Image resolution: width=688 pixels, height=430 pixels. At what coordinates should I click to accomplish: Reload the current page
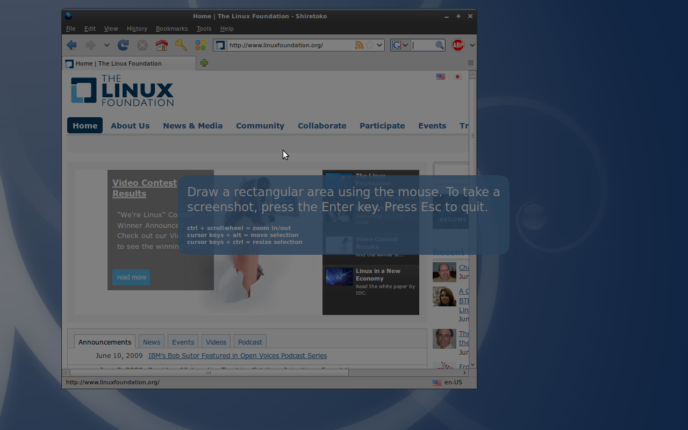coord(123,45)
